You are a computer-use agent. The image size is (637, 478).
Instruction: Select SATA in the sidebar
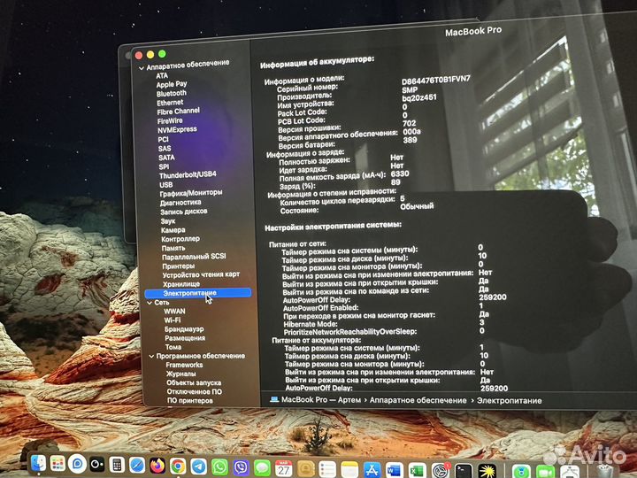166,158
